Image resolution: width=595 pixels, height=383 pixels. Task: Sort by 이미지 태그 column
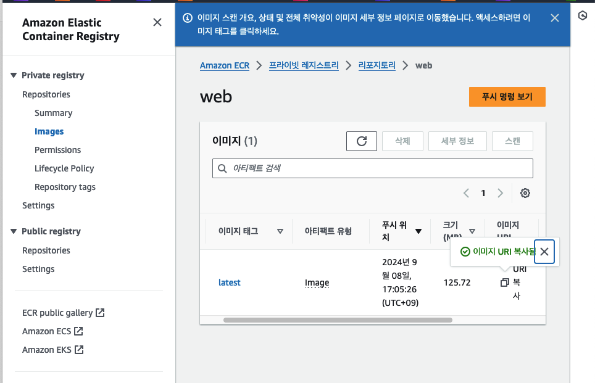tap(280, 231)
